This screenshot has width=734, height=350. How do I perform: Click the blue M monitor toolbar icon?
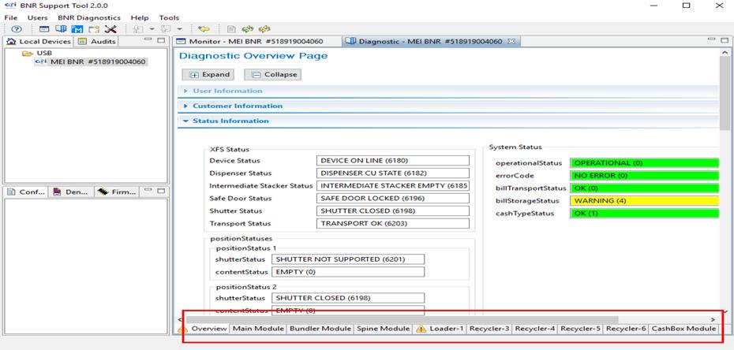tap(77, 29)
